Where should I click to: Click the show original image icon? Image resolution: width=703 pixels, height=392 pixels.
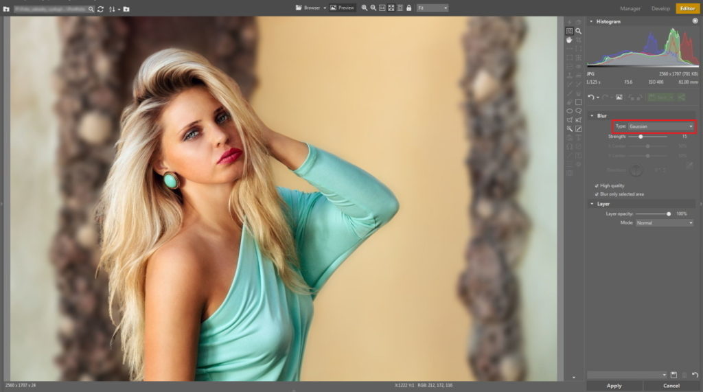pos(619,97)
